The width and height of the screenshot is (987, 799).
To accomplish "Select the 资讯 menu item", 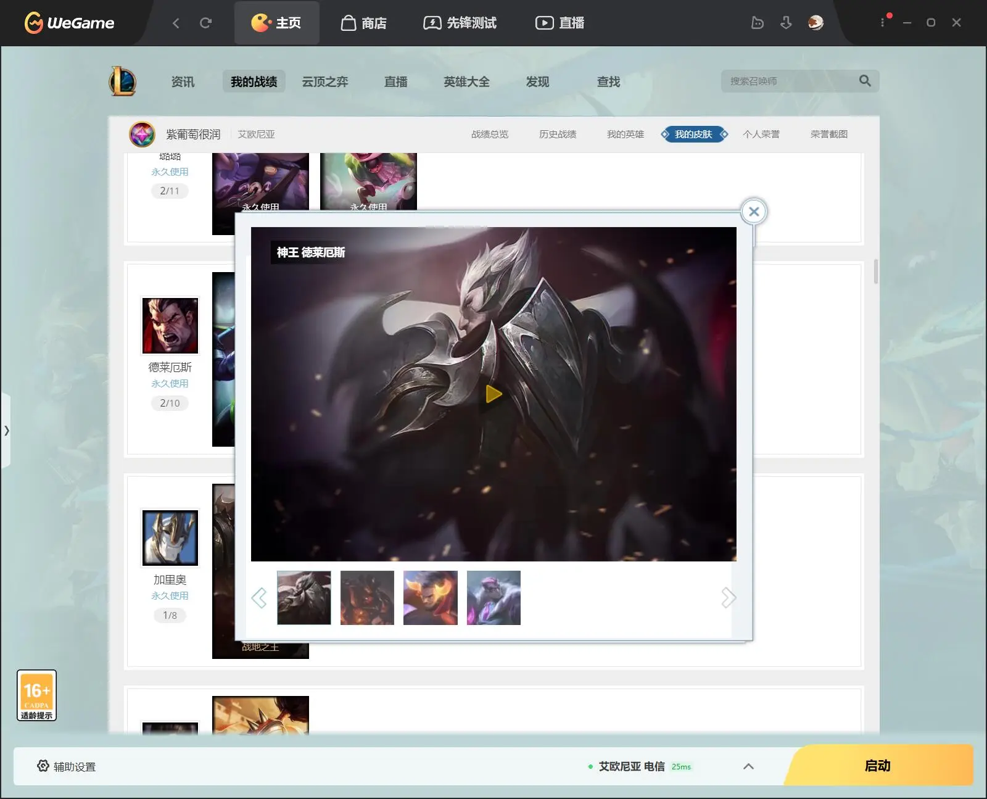I will [x=183, y=81].
